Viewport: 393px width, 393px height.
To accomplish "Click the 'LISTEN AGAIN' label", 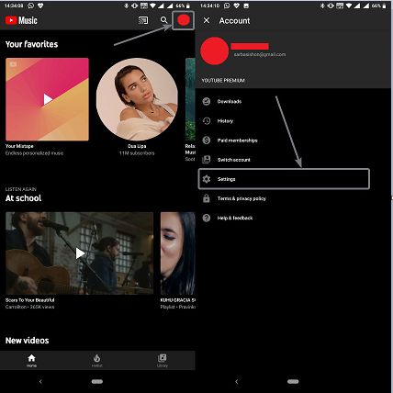I will (x=21, y=189).
